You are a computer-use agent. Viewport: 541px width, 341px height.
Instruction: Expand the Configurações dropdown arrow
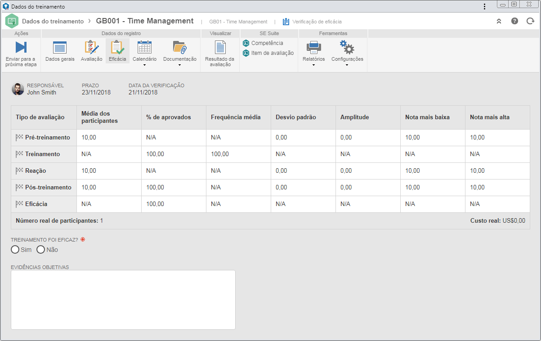pyautogui.click(x=347, y=65)
